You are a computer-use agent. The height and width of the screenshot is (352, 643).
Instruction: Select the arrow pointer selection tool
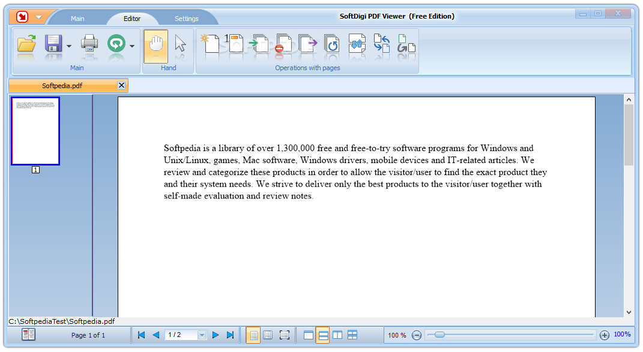[180, 43]
